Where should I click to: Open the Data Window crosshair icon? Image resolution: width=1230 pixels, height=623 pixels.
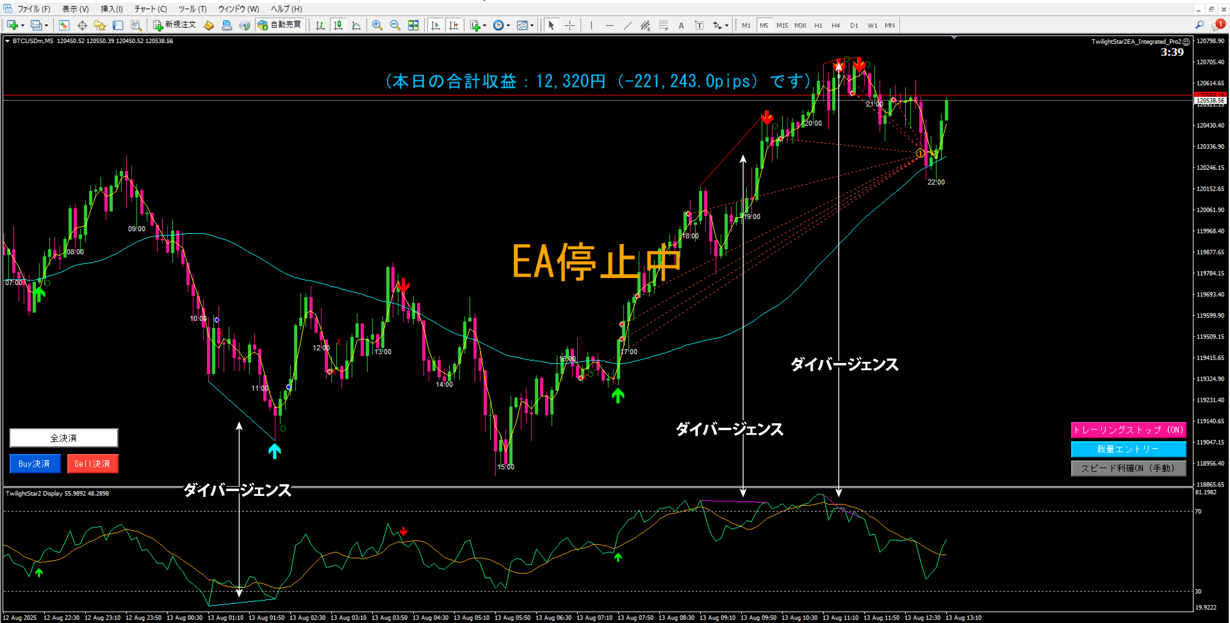pyautogui.click(x=82, y=25)
